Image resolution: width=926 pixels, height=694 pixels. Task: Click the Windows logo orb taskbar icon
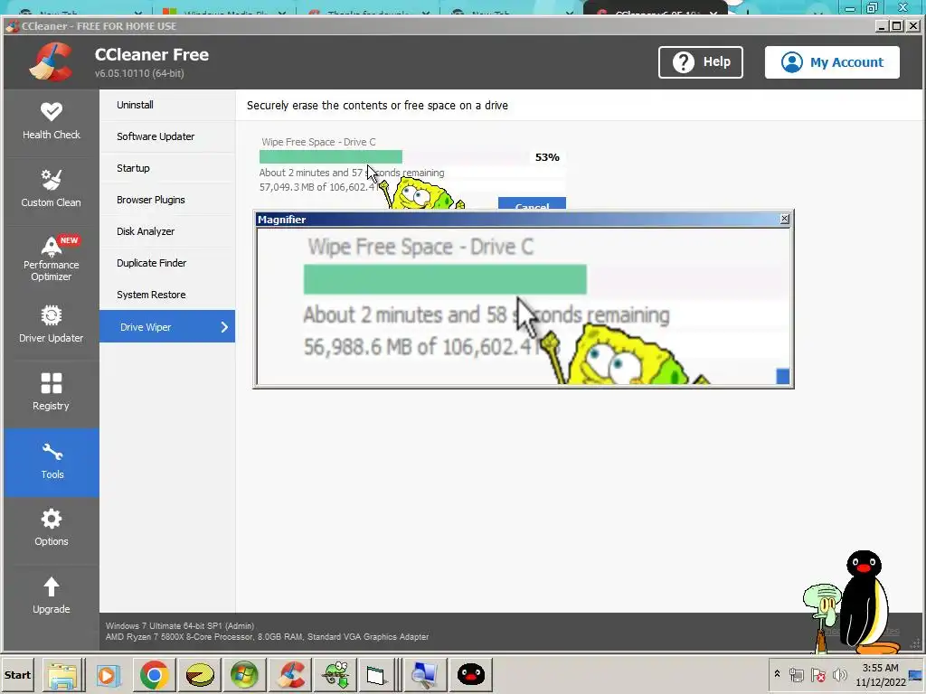(244, 674)
